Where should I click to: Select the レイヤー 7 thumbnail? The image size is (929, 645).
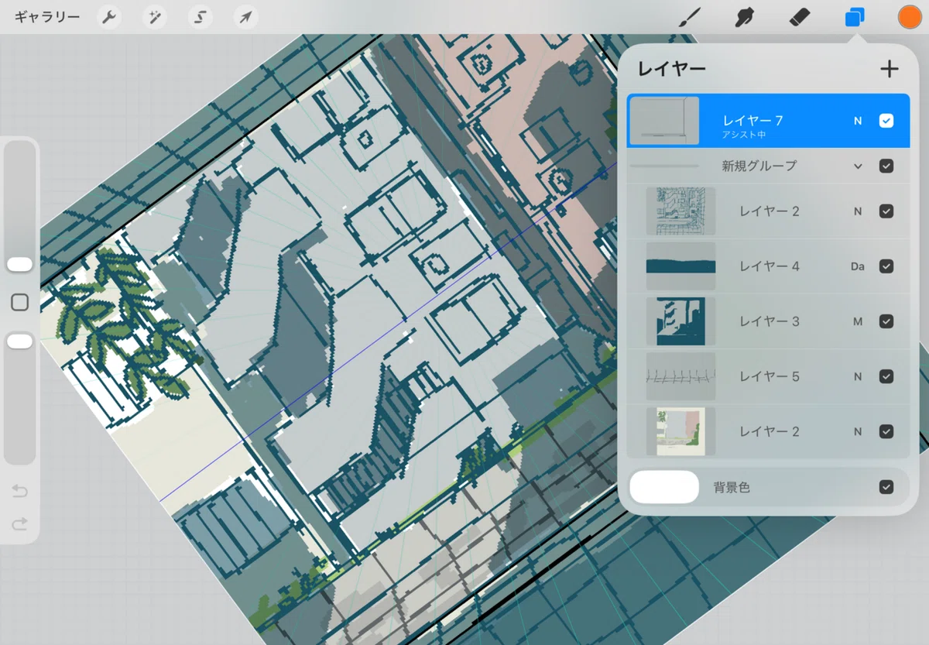point(664,121)
